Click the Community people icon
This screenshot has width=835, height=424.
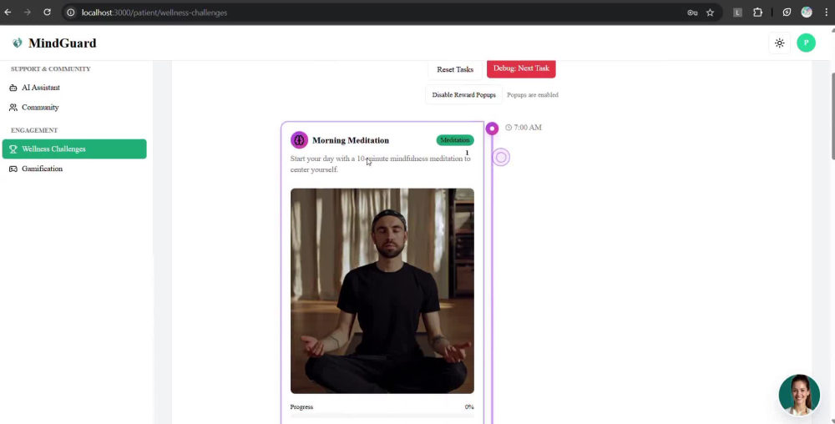click(x=13, y=108)
